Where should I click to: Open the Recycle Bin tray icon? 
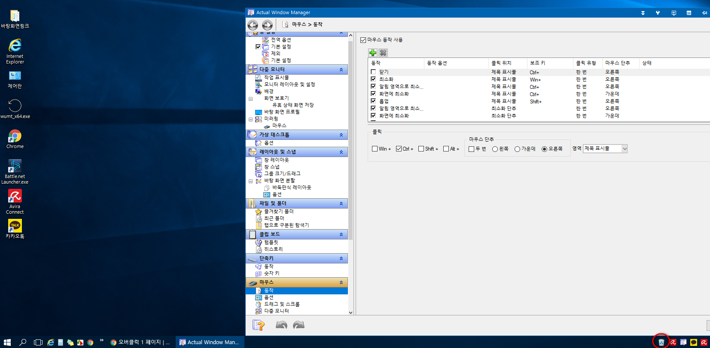[661, 342]
